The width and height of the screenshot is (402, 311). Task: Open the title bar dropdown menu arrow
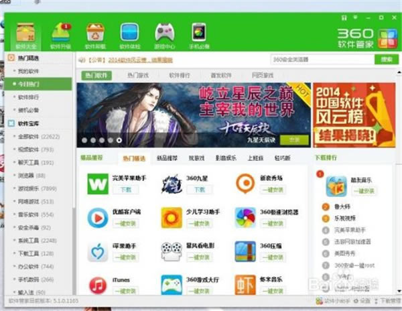click(355, 17)
